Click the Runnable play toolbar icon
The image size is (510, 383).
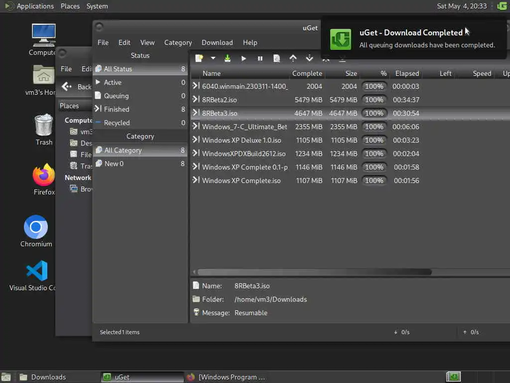tap(244, 58)
